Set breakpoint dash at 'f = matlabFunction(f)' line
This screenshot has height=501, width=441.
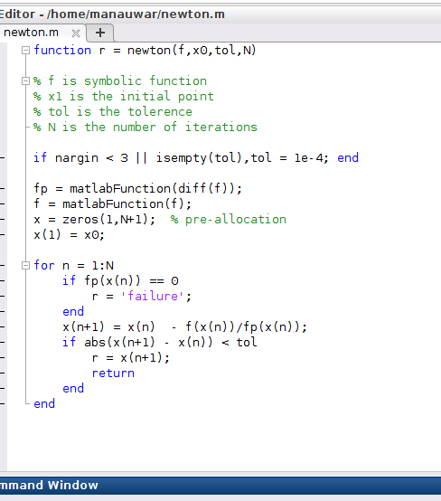click(x=2, y=203)
